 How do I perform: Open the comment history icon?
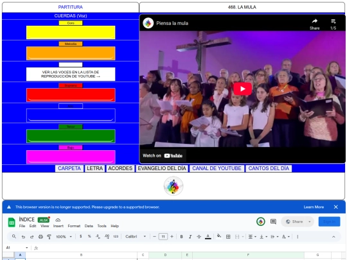(x=273, y=221)
